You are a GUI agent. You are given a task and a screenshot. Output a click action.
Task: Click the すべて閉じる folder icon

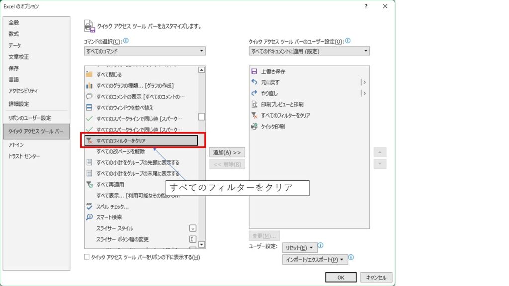tap(90, 75)
